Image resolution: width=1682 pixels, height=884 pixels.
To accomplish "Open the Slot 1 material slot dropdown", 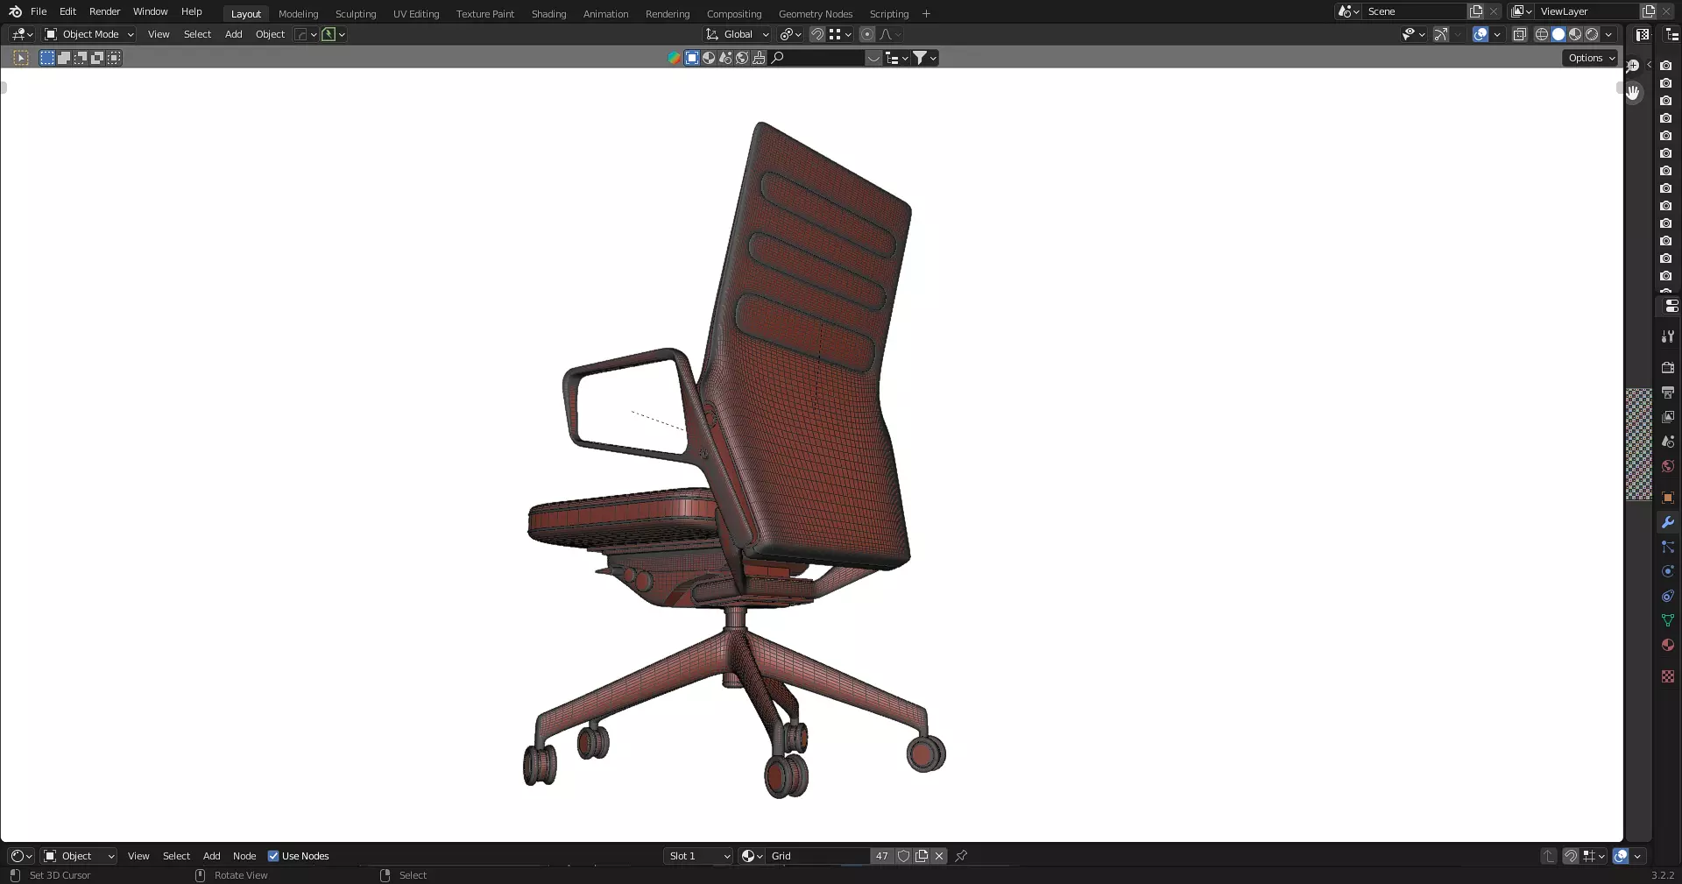I will (x=698, y=856).
